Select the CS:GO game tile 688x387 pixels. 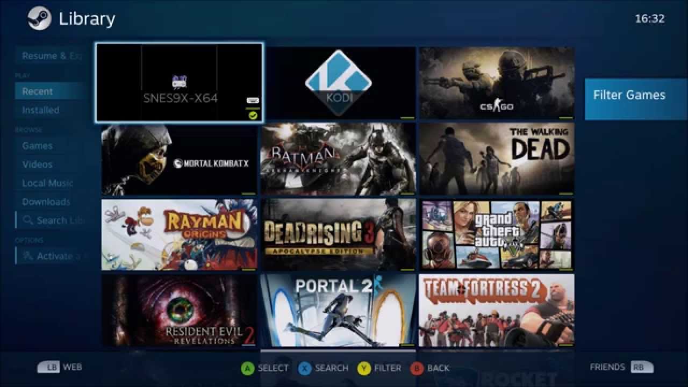point(497,83)
